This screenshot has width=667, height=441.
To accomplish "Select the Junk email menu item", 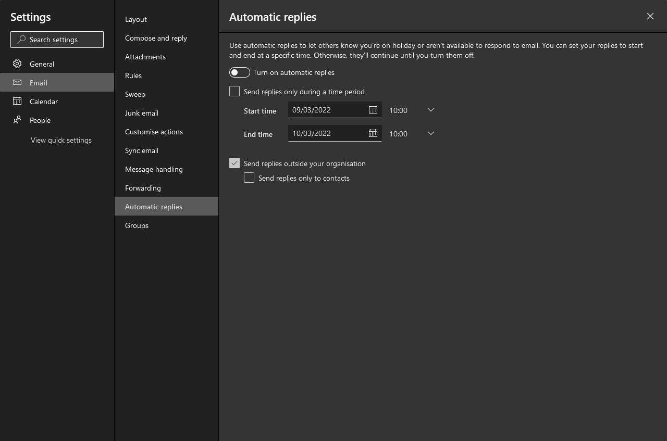I will click(x=142, y=113).
